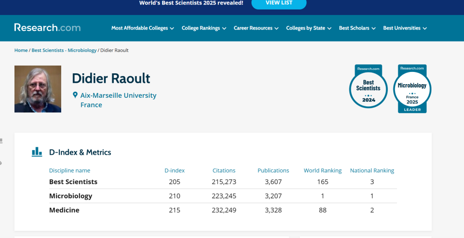Screen dimensions: 464x238
Task: Click the citations value 223,245
Action: point(224,196)
